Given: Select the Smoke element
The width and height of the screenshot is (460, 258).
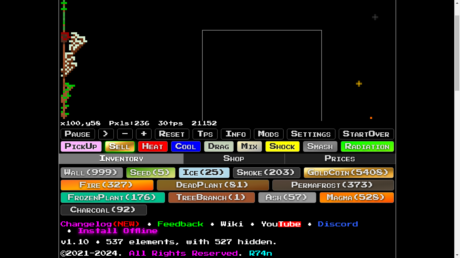Looking at the screenshot, I should click(x=266, y=172).
